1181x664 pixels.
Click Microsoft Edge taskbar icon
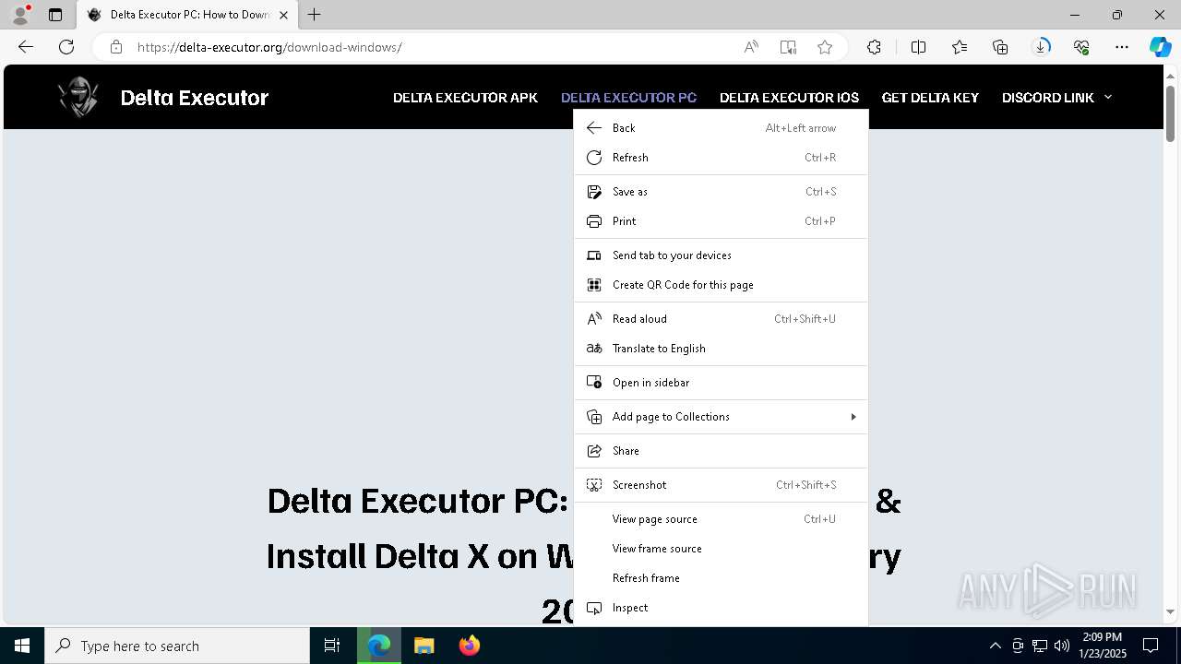[x=379, y=646]
